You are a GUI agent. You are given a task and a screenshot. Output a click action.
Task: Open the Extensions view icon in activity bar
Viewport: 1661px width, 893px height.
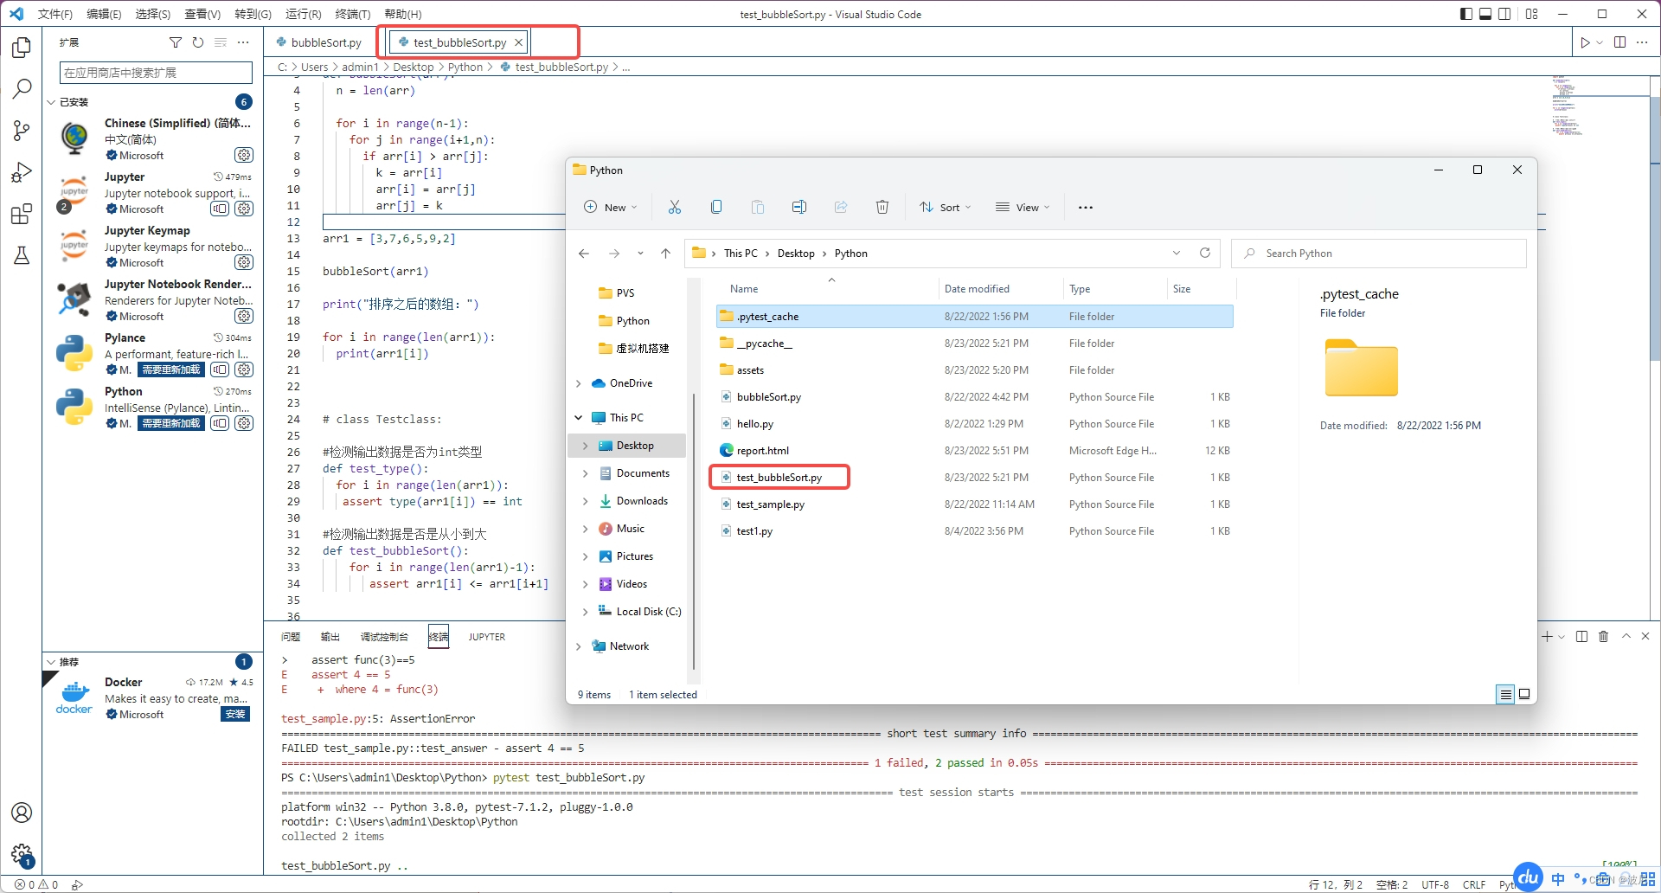click(22, 214)
